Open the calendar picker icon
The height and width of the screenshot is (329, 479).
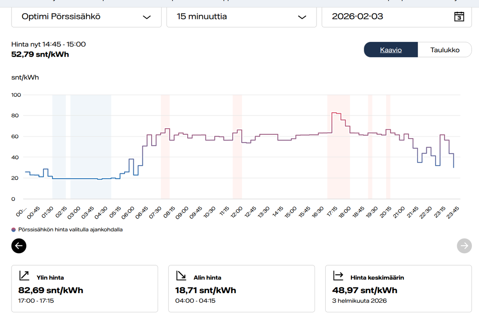[459, 17]
